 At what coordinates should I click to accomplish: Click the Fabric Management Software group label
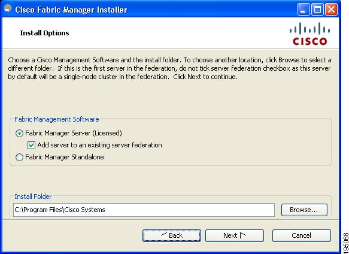(x=57, y=119)
